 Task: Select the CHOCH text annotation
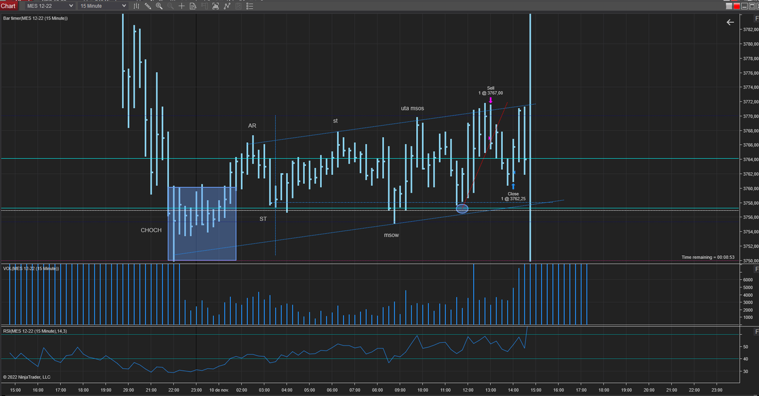(x=151, y=231)
